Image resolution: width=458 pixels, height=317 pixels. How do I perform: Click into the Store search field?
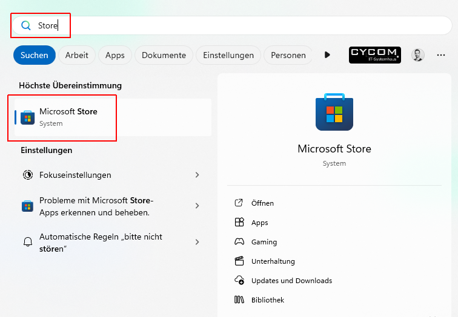pyautogui.click(x=232, y=25)
